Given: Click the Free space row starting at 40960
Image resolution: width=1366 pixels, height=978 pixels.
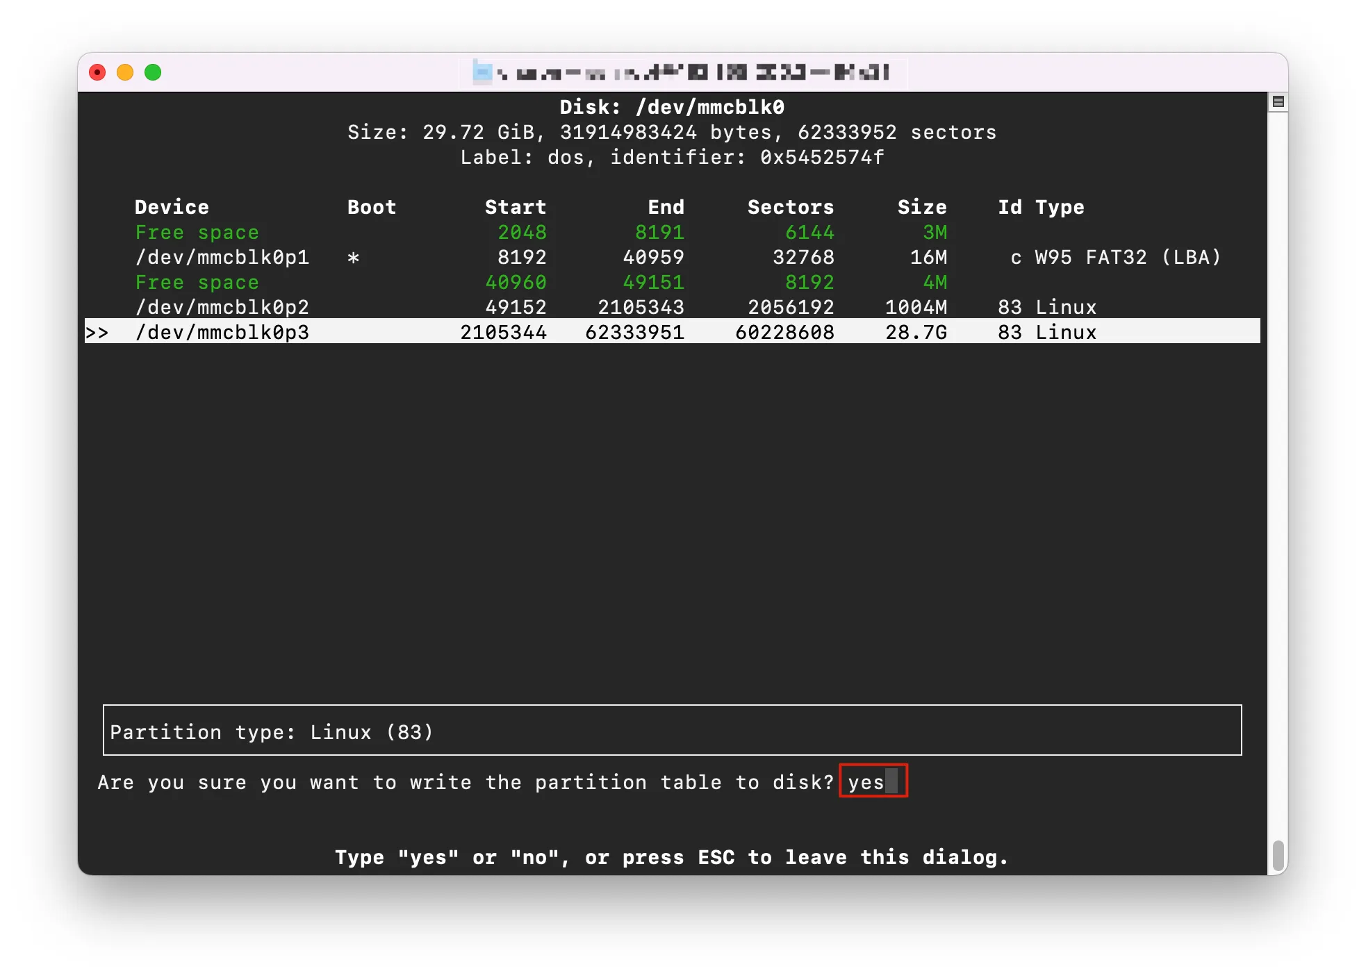Looking at the screenshot, I should (672, 283).
